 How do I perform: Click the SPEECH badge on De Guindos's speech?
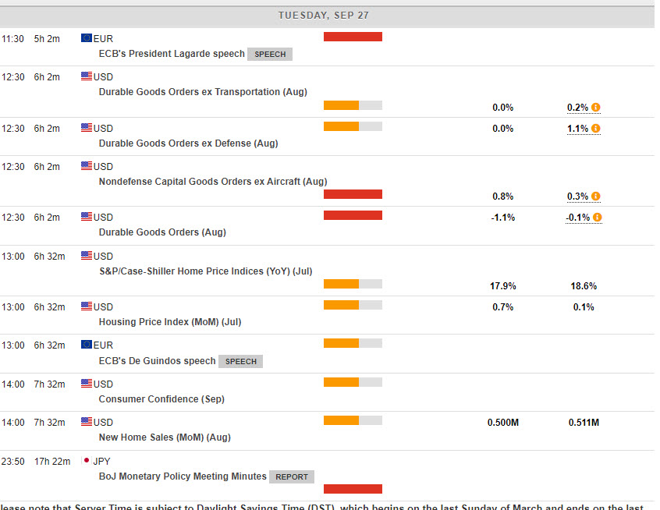(240, 362)
